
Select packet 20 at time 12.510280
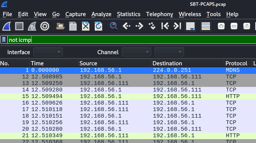[128, 129]
